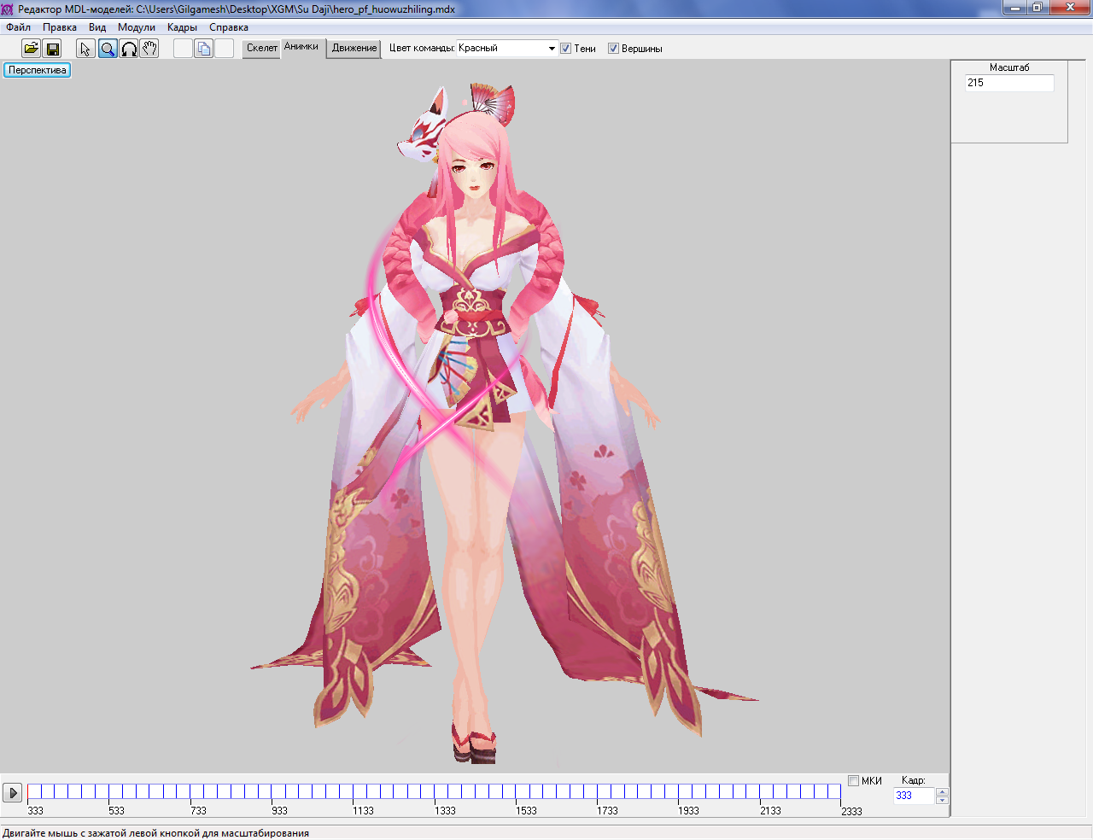Open the Вид menu
1093x840 pixels.
97,27
